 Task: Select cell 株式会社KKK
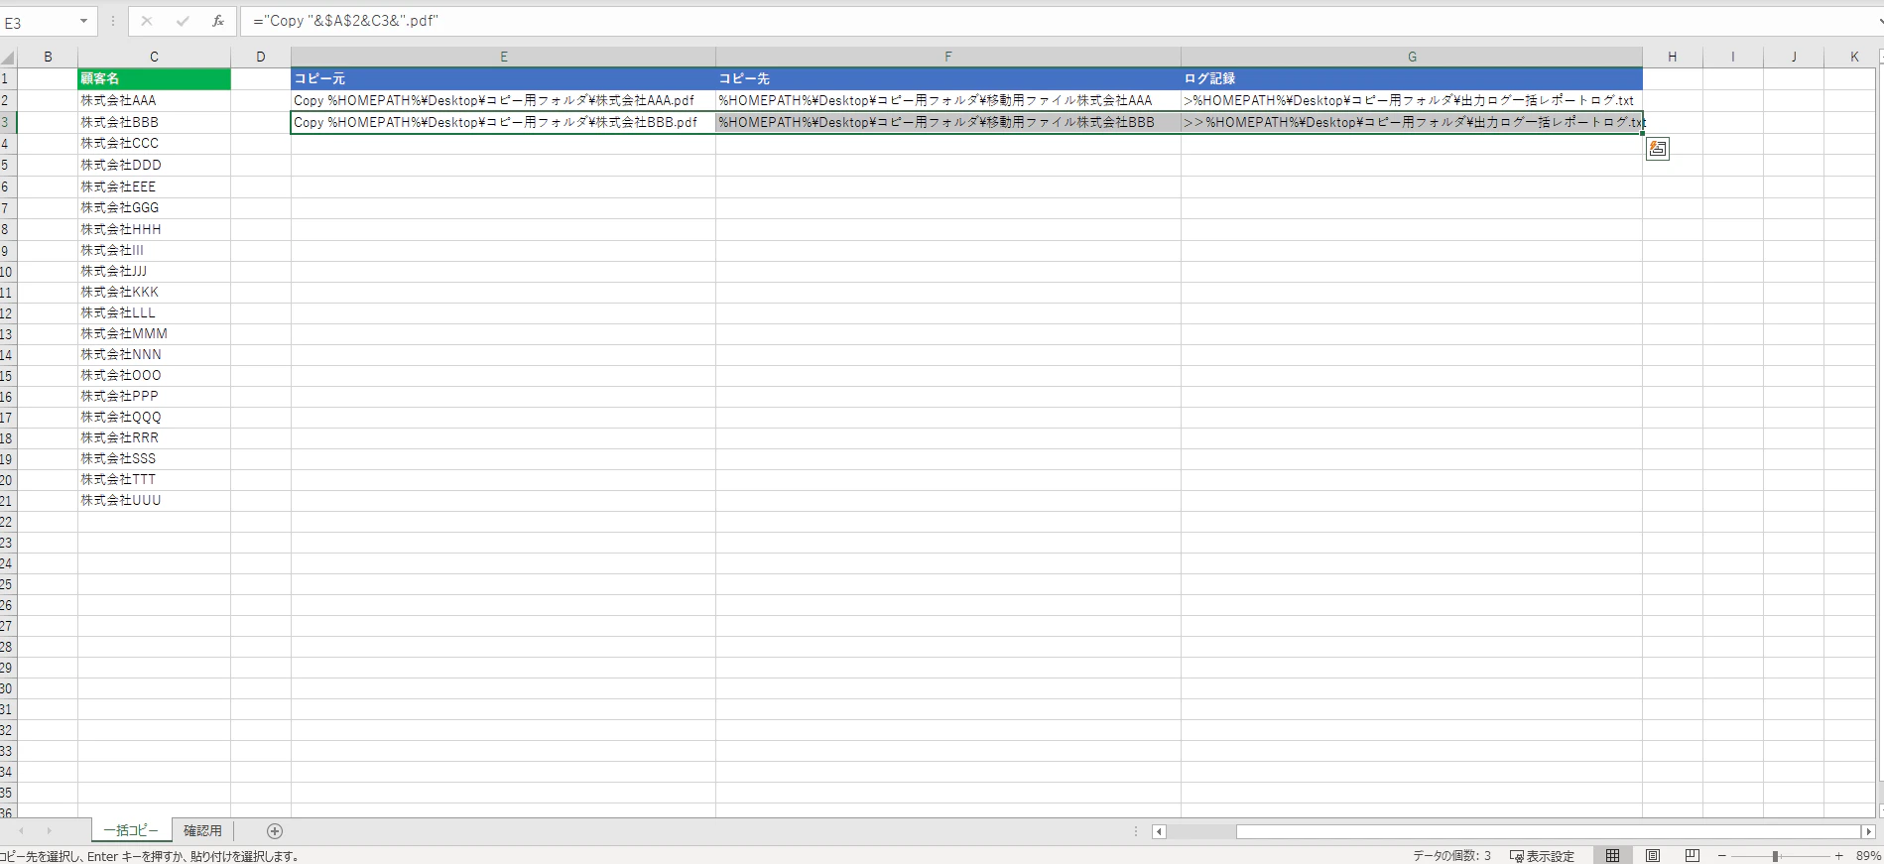click(x=154, y=292)
